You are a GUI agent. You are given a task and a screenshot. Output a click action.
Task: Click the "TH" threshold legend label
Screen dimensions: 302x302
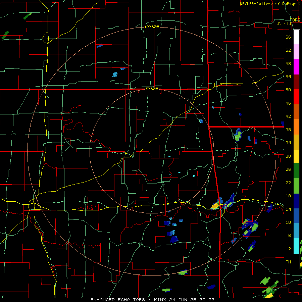[288, 262]
